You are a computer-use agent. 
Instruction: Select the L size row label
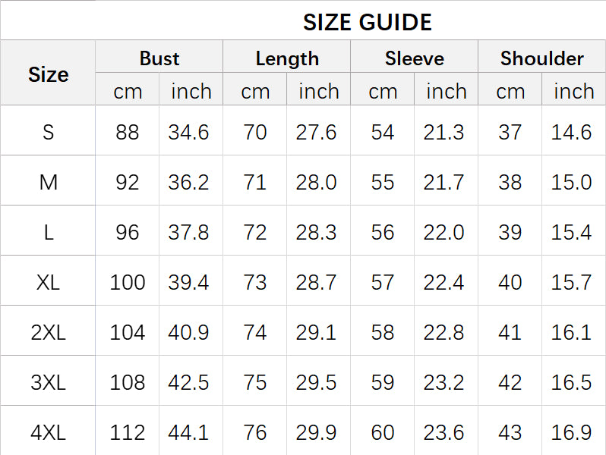click(48, 232)
